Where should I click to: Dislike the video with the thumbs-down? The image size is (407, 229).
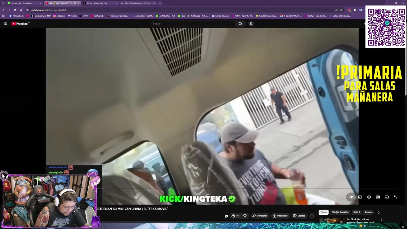[x=245, y=216]
